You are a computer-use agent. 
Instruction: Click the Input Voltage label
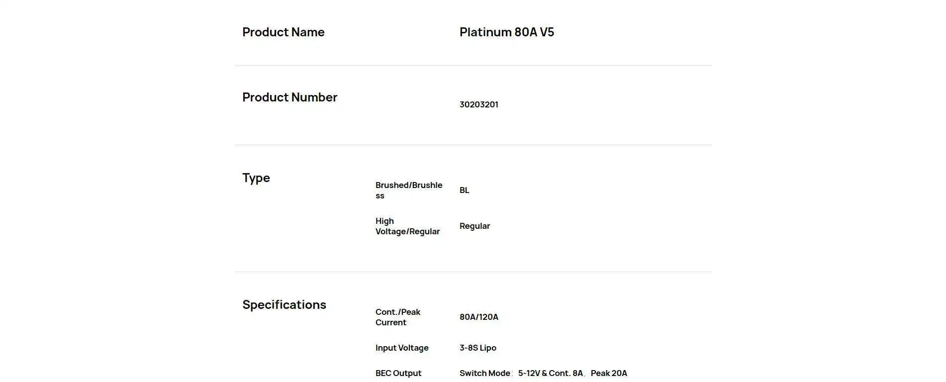pyautogui.click(x=401, y=348)
